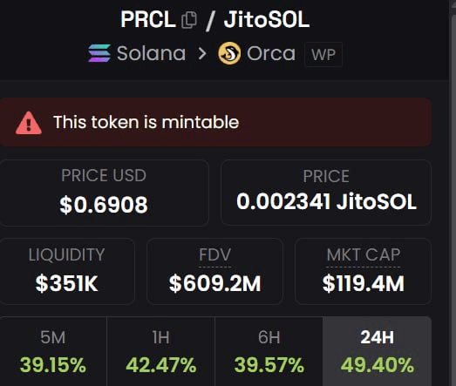Select the 24H timeframe tab
The height and width of the screenshot is (386, 456).
[x=378, y=351]
